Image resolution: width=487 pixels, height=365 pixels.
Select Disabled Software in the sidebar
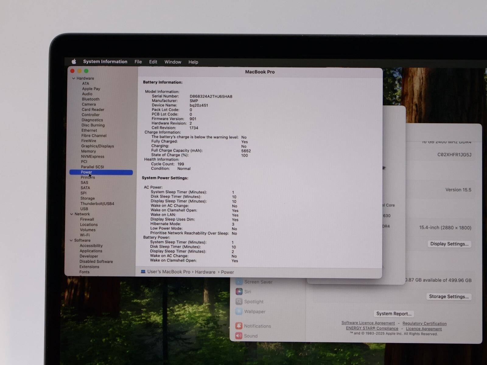(96, 261)
